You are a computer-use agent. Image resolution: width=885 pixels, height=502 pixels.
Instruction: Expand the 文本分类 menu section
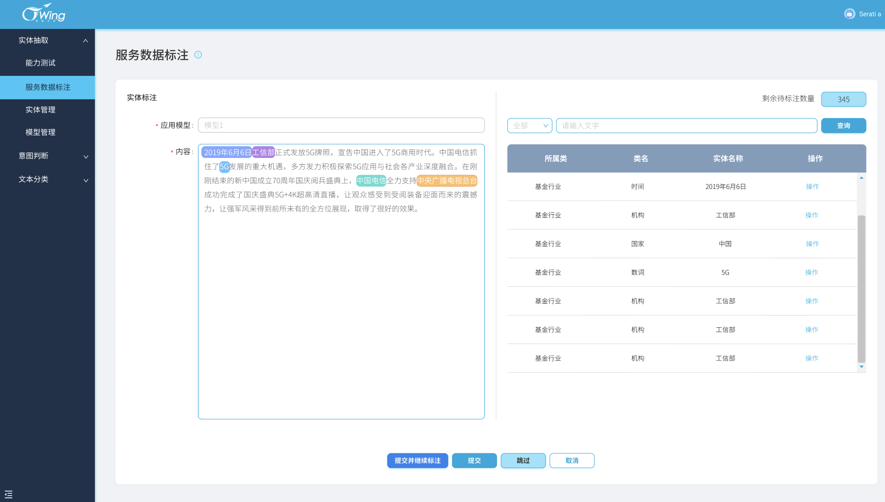click(x=85, y=180)
